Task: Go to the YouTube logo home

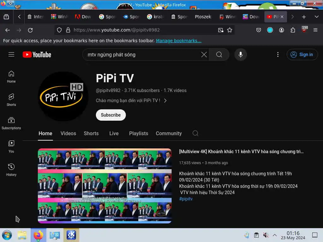Action: pyautogui.click(x=37, y=55)
